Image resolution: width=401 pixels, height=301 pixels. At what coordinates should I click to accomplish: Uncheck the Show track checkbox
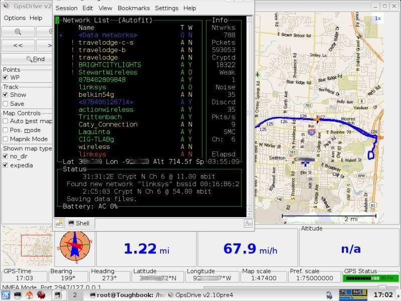(6, 95)
